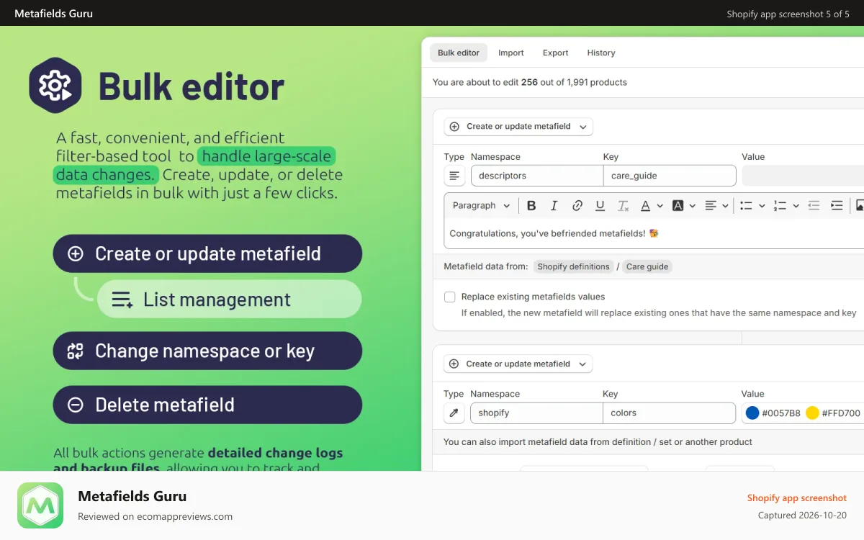Image resolution: width=864 pixels, height=540 pixels.
Task: Click the highlight color filled 'A' icon
Action: [x=678, y=206]
